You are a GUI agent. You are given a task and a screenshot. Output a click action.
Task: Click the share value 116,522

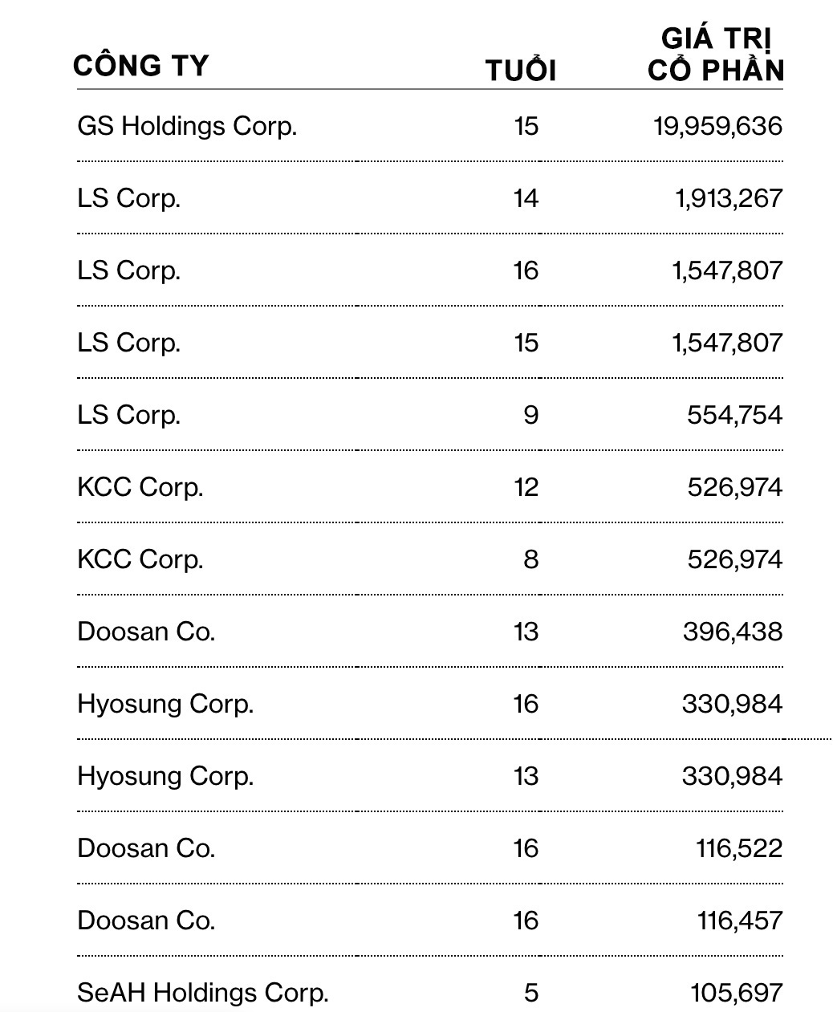pos(739,848)
